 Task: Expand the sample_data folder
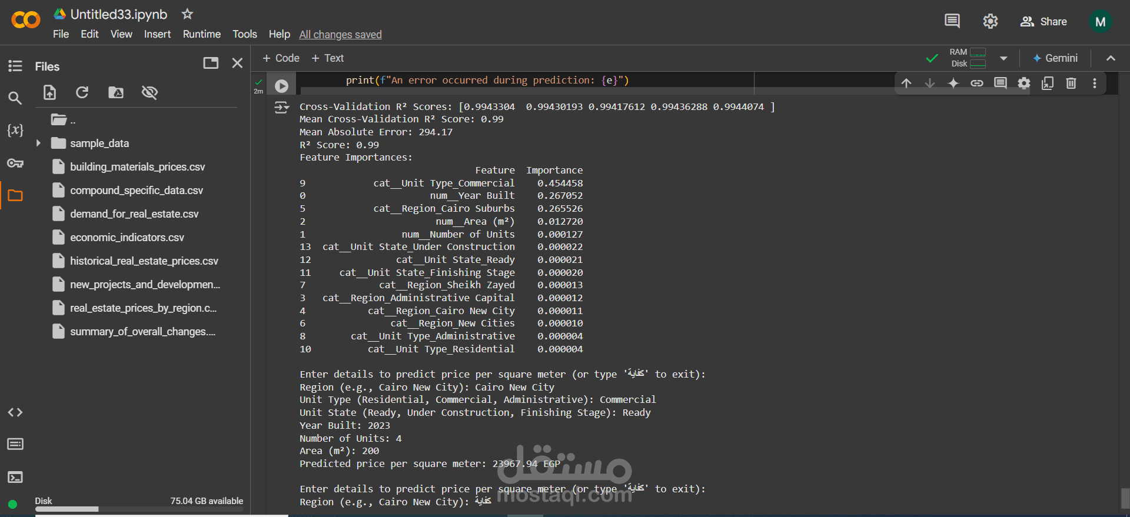click(x=38, y=143)
